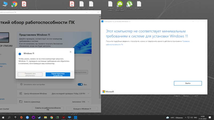Expand the Емкость хранилища row

point(54,102)
